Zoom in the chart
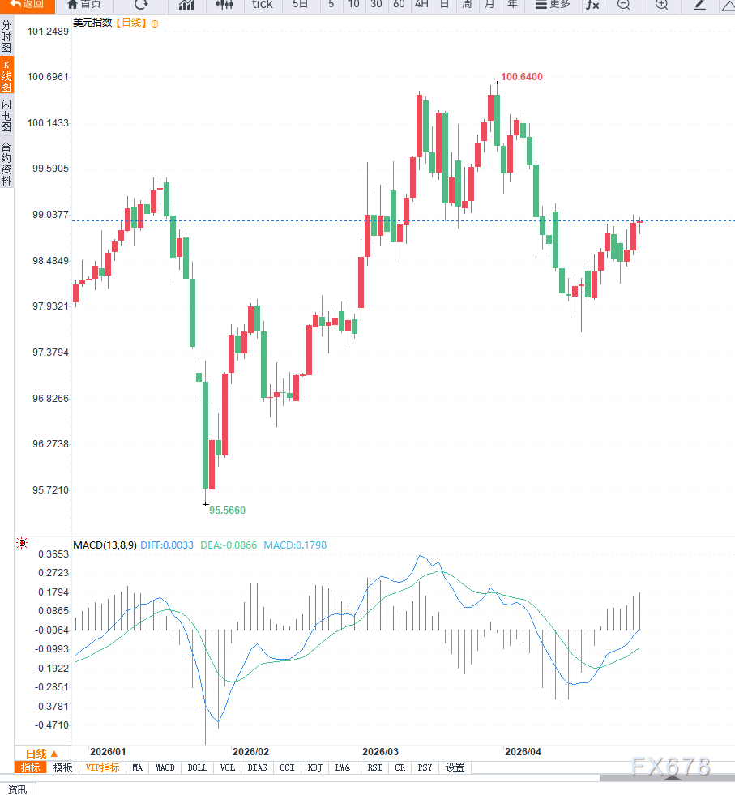Screen dimensions: 735x795 [x=661, y=5]
